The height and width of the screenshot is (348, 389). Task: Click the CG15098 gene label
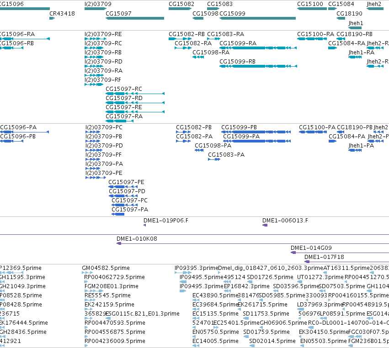205,14
